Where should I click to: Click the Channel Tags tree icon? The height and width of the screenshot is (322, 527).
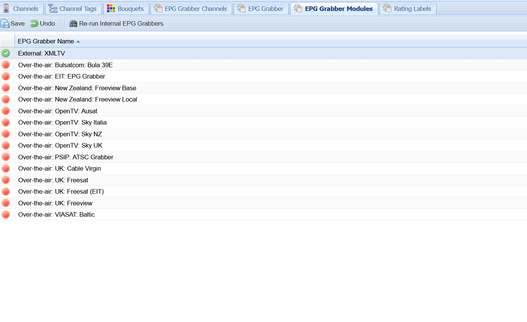[x=53, y=8]
